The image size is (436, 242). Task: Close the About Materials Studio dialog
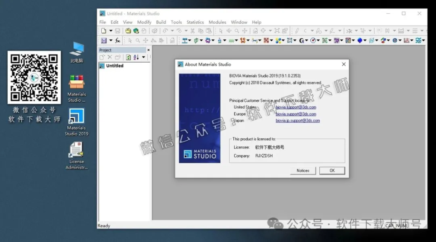pos(344,64)
